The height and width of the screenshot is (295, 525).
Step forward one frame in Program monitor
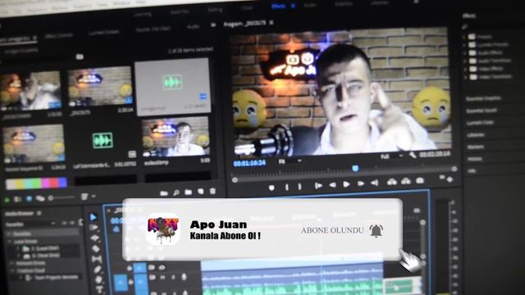click(361, 184)
